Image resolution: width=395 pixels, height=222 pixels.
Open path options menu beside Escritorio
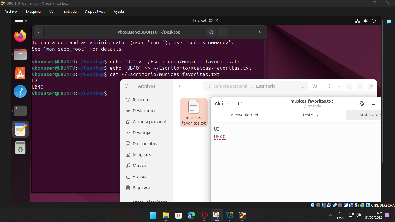coord(302,86)
